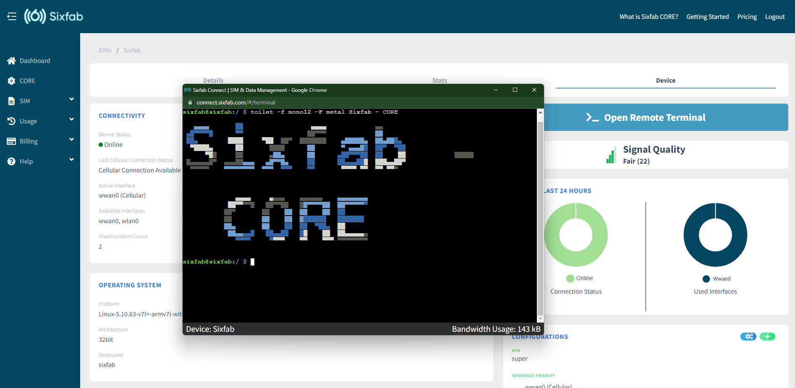
Task: Click the APN value super
Action: pyautogui.click(x=520, y=359)
